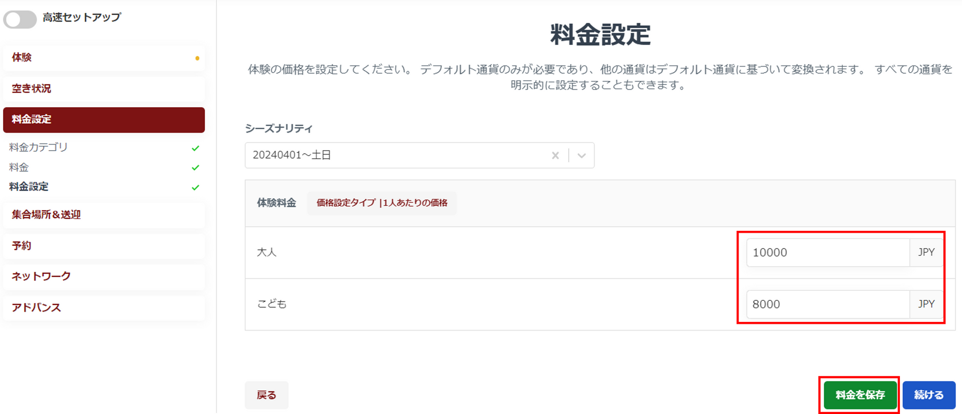962x414 pixels.
Task: Click the 大人 price input field
Action: (x=827, y=252)
